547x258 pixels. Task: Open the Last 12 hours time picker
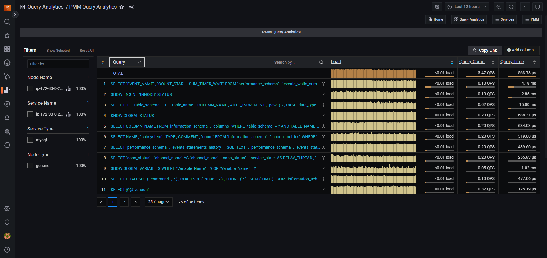[467, 7]
